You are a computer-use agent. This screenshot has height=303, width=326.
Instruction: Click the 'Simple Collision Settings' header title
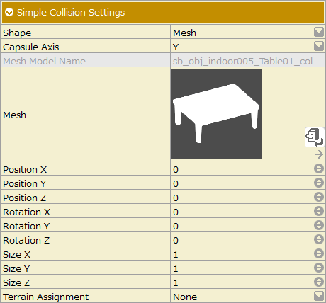click(71, 12)
